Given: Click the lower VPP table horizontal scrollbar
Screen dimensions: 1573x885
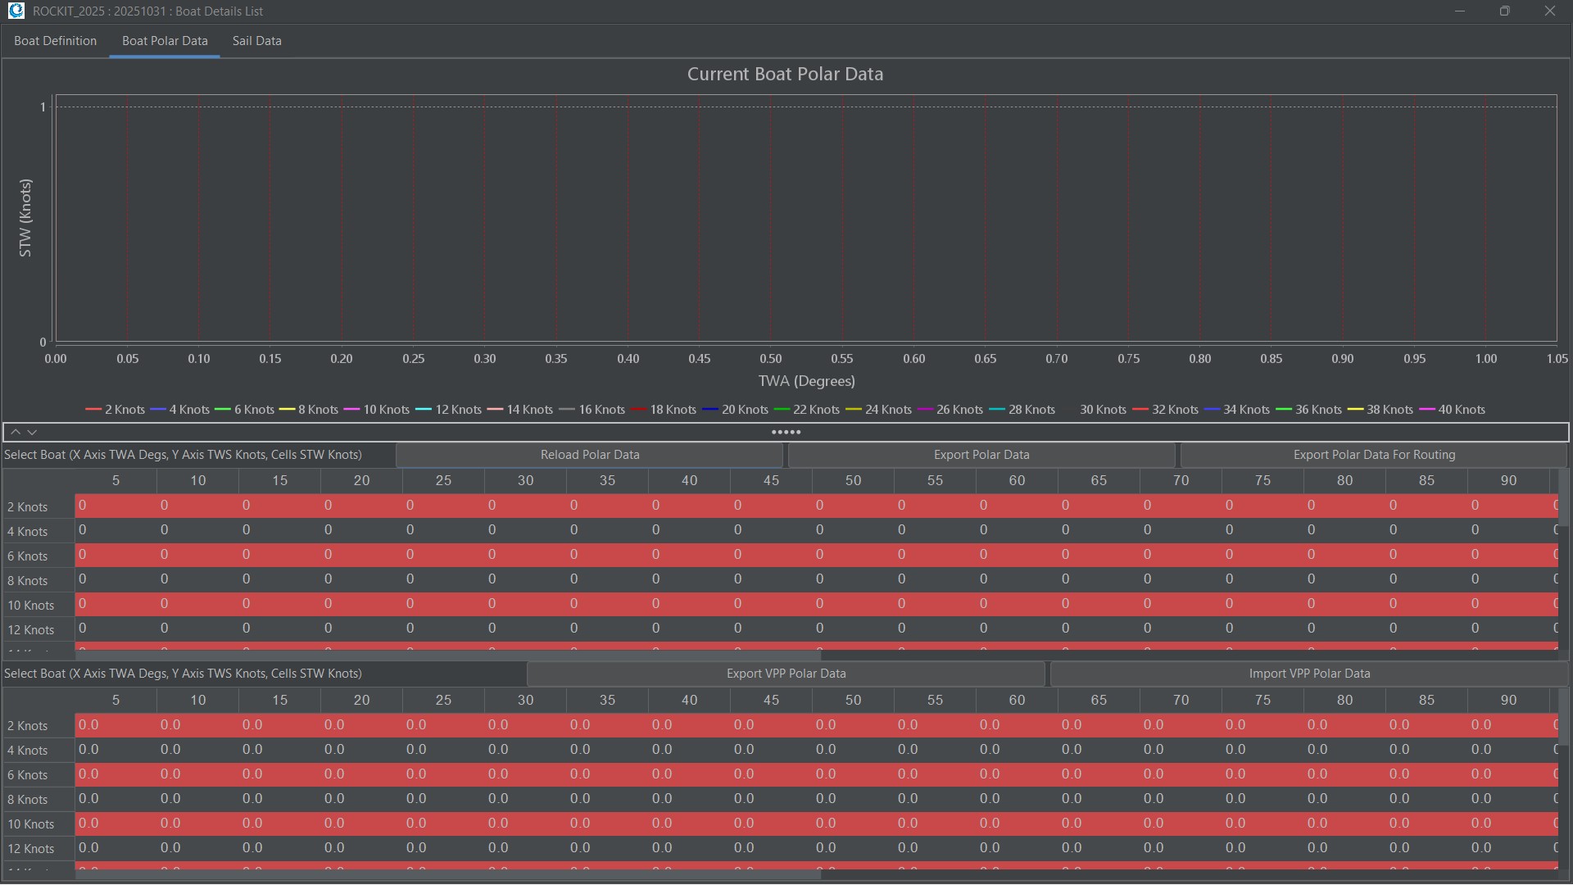Looking at the screenshot, I should [448, 874].
